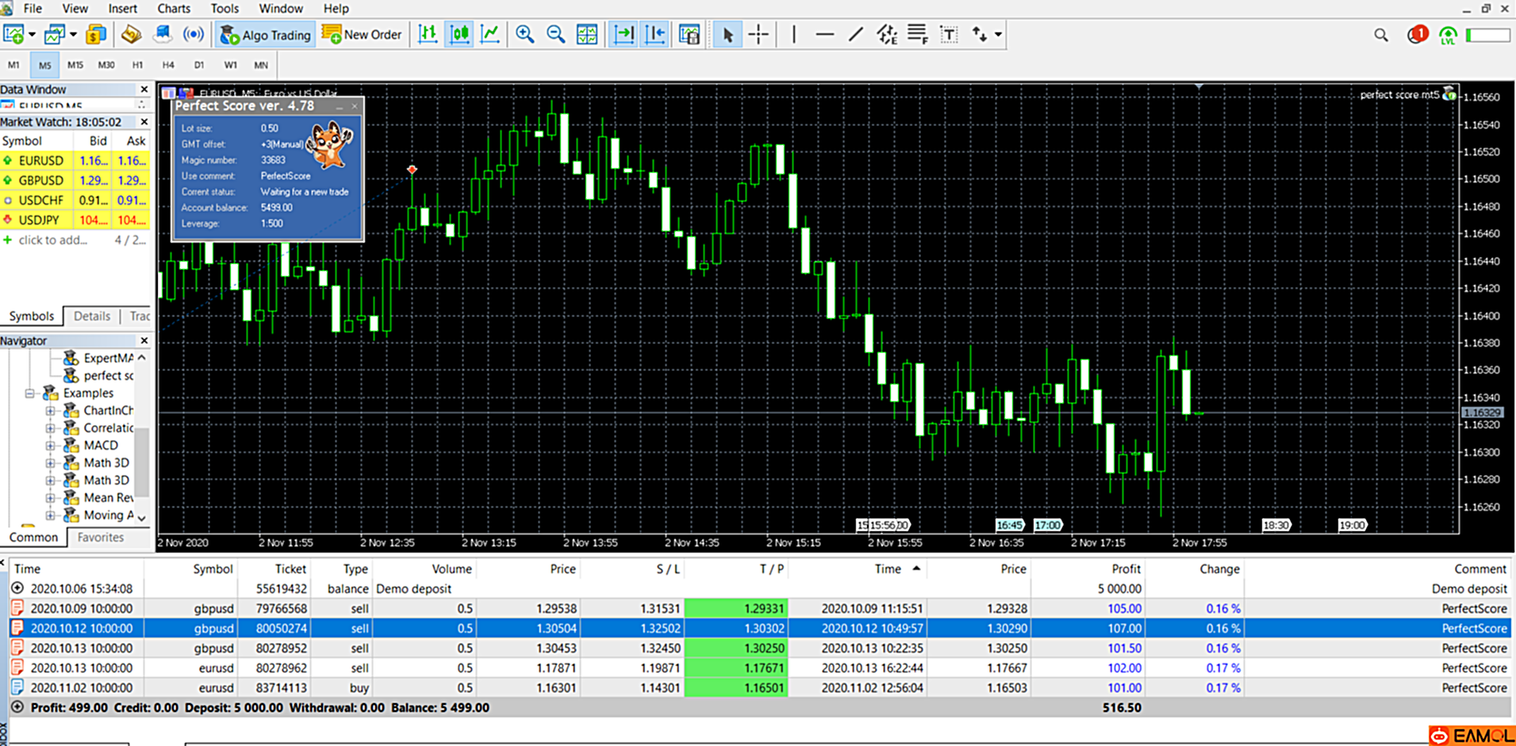Select the Equidistant Channel tool
Image resolution: width=1516 pixels, height=746 pixels.
(886, 34)
